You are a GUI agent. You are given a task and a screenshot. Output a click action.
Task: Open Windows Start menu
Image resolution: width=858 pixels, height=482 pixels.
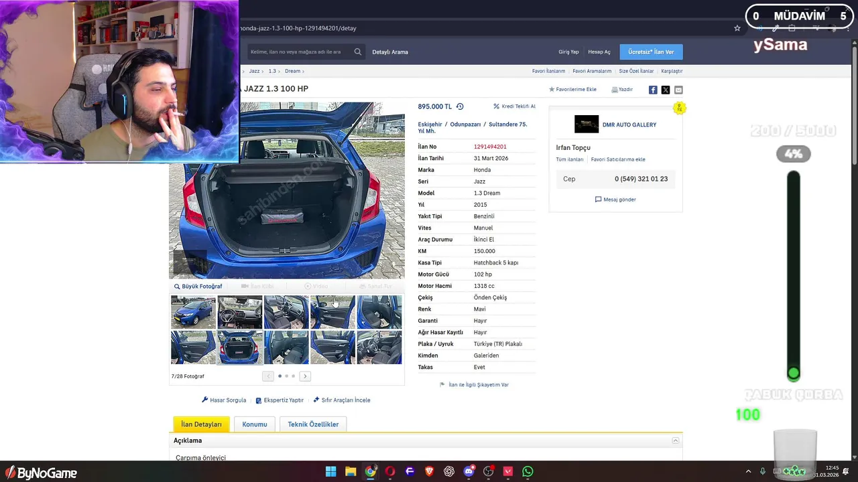point(331,471)
